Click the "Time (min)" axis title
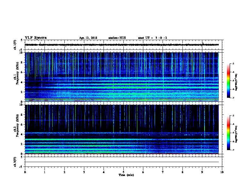This screenshot has height=193, width=250. 126,175
